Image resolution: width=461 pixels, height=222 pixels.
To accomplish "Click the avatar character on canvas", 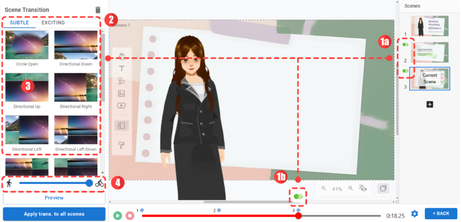I will tap(192, 117).
